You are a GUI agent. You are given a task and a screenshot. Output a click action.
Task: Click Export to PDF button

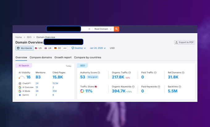pos(184,42)
